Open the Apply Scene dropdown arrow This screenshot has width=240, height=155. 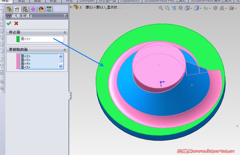click(226, 8)
